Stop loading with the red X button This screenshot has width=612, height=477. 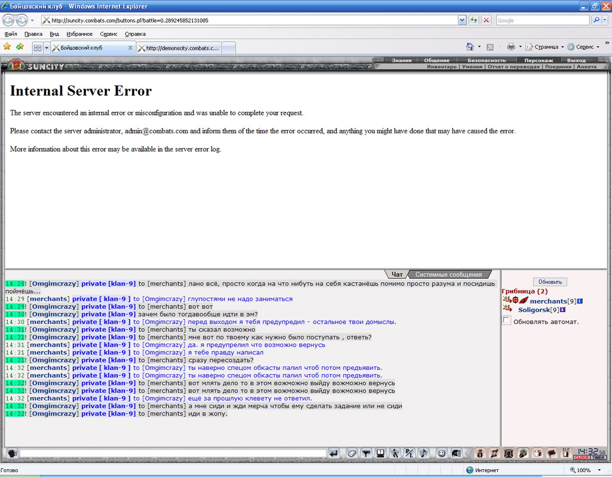pos(486,20)
